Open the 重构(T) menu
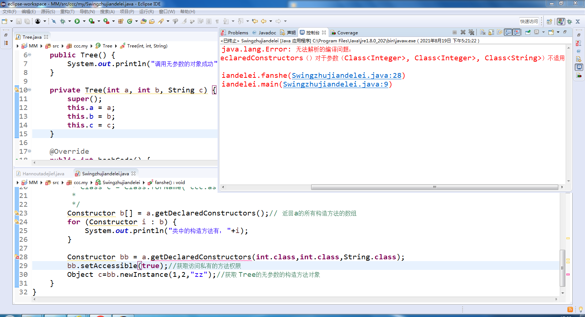 tap(67, 12)
